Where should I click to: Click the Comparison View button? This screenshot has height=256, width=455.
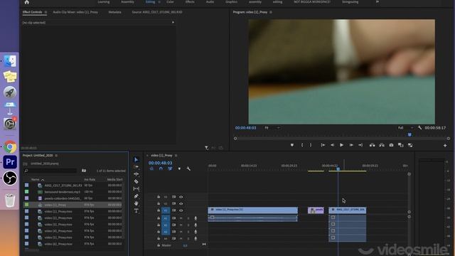click(x=401, y=145)
